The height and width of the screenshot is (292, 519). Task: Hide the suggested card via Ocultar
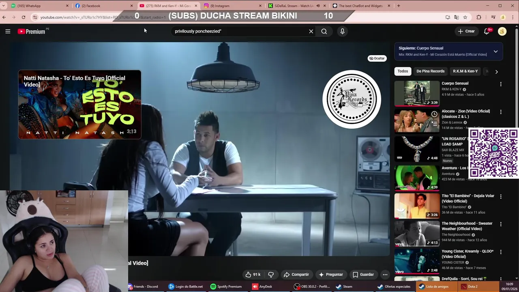[377, 58]
